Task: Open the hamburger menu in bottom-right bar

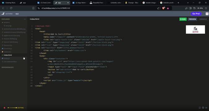Action: [206, 108]
